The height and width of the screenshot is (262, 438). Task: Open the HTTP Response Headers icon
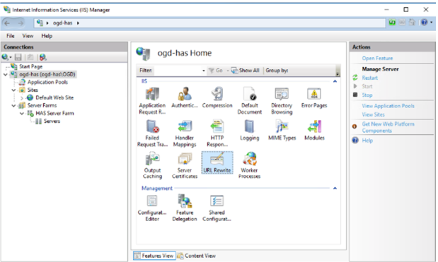click(x=217, y=133)
